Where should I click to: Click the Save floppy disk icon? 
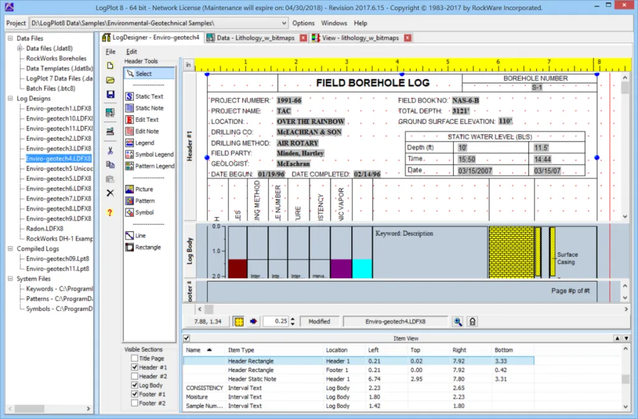[110, 95]
